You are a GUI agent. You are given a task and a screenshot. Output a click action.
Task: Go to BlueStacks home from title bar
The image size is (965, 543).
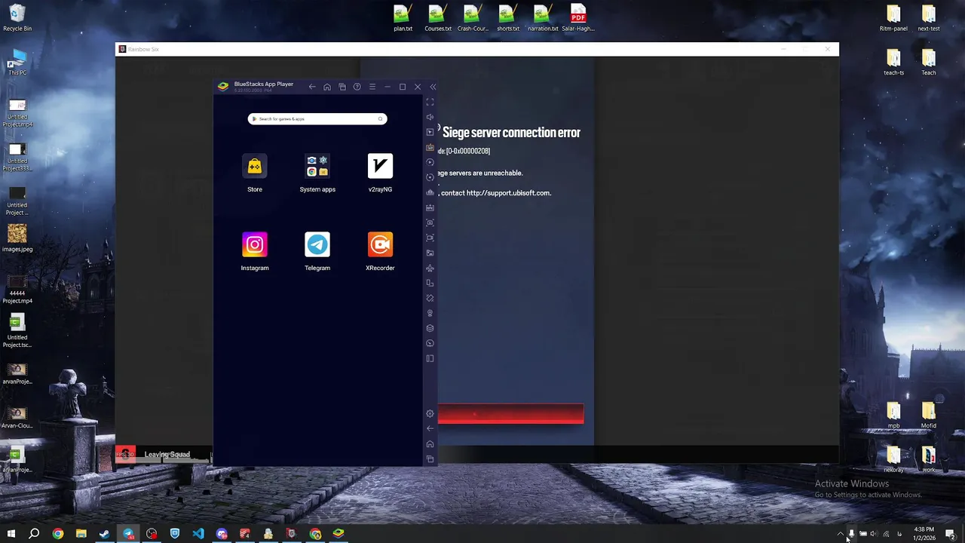[x=327, y=87]
